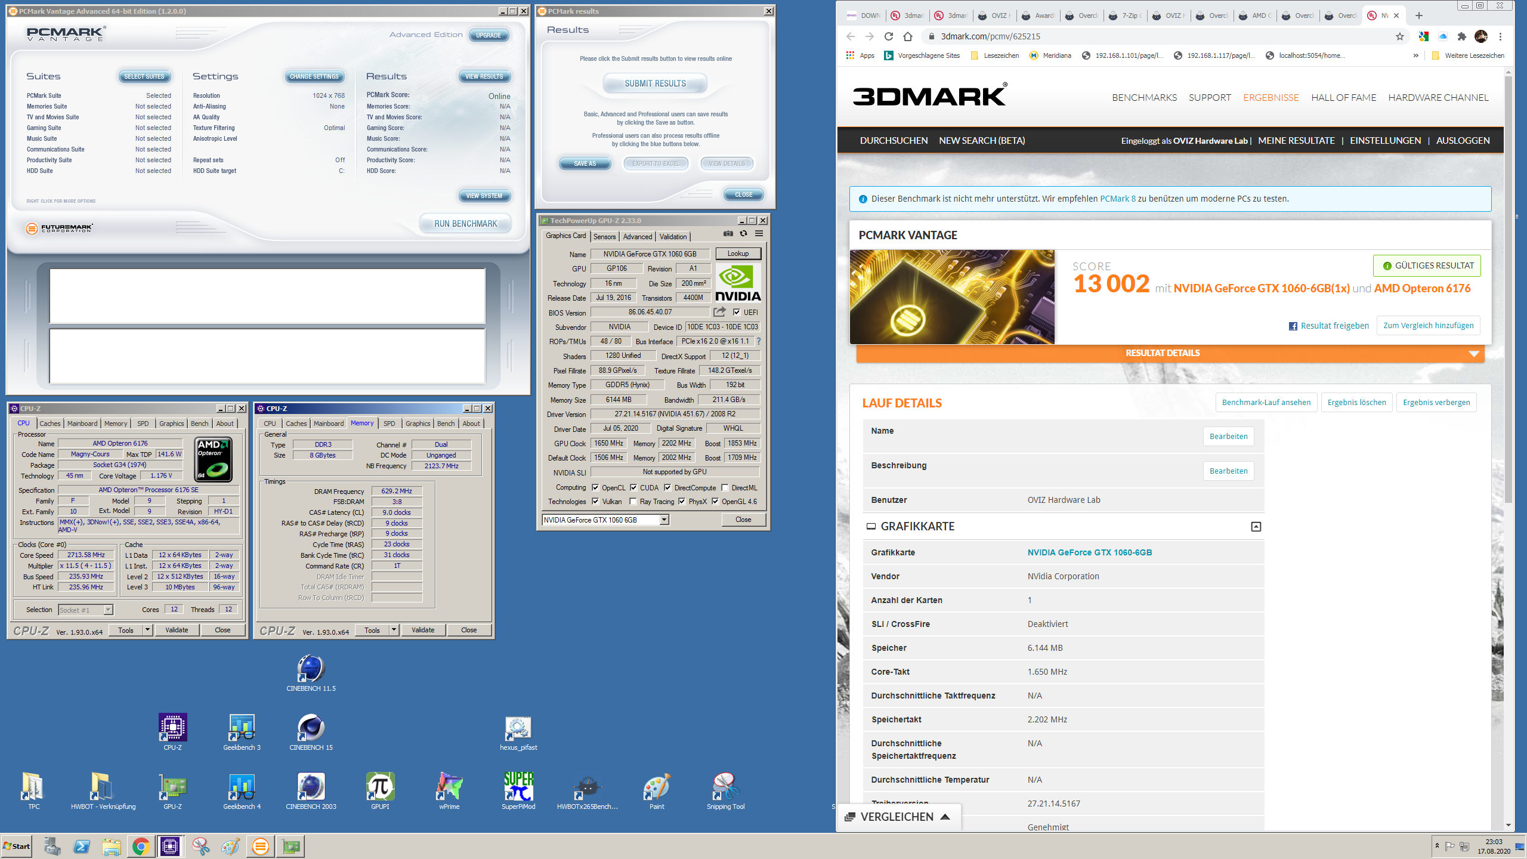Toggle Vulkan checkbox in GPU-Z
1527x859 pixels.
(x=595, y=502)
